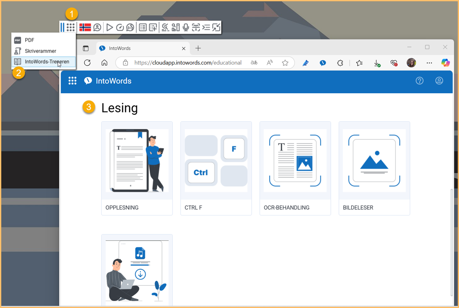Open the voice profile icon in toolbar
459x308 pixels.
pyautogui.click(x=97, y=27)
